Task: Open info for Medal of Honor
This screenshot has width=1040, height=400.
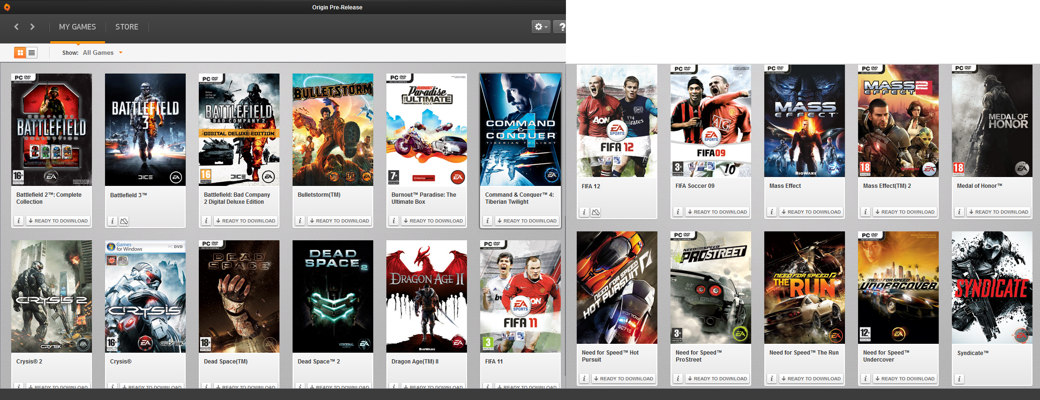Action: [x=959, y=212]
